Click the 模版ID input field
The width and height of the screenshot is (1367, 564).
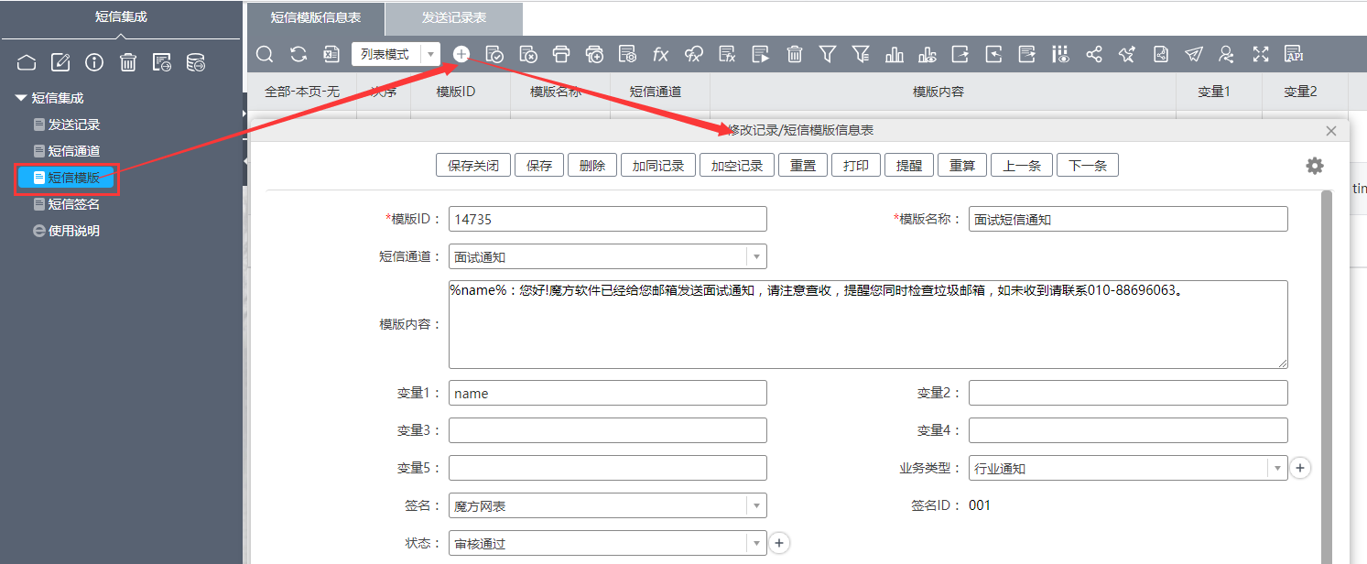pyautogui.click(x=608, y=219)
